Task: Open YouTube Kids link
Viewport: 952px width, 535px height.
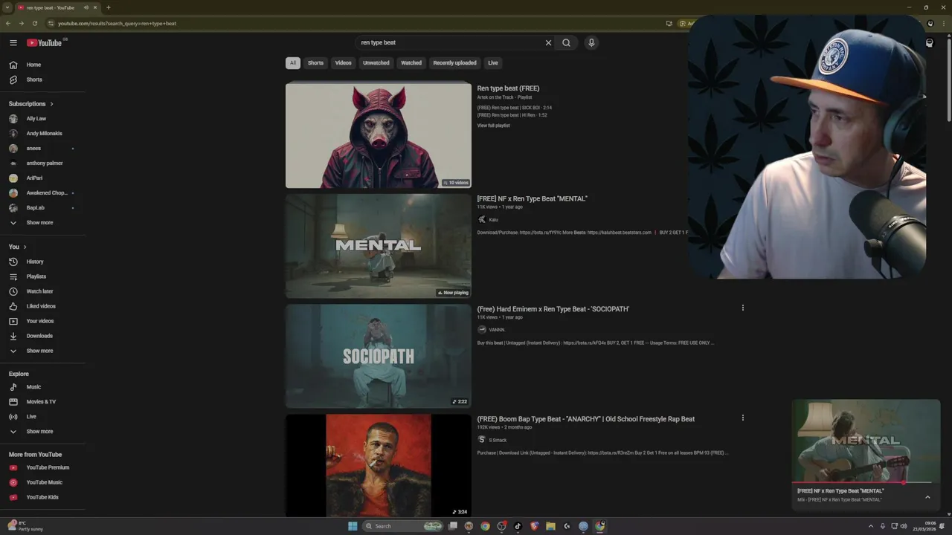Action: pos(43,497)
